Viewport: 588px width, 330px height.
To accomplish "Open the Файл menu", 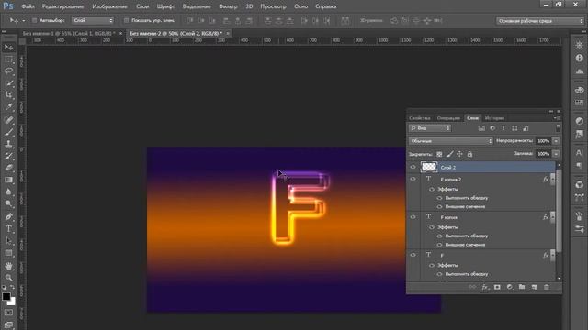I will (x=28, y=6).
